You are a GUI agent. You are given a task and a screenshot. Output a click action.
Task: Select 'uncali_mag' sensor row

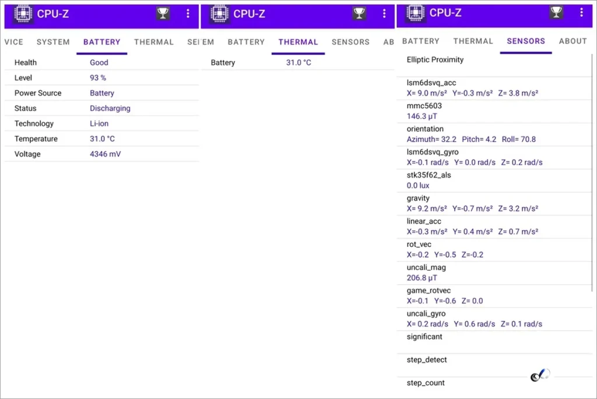pyautogui.click(x=494, y=273)
